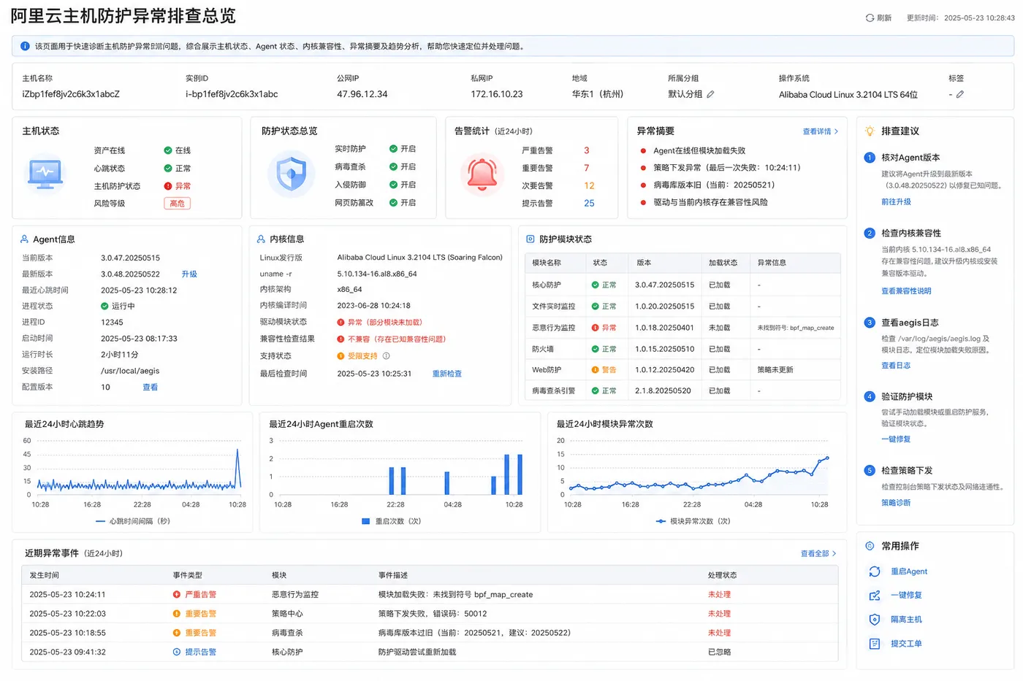
Task: Click 未加载 status in 恶意行为监控 row
Action: click(x=719, y=328)
